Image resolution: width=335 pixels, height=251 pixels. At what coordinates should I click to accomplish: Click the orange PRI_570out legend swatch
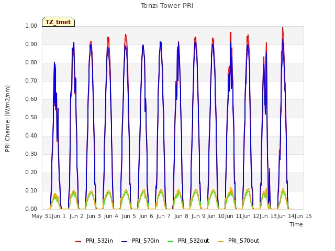(x=221, y=242)
